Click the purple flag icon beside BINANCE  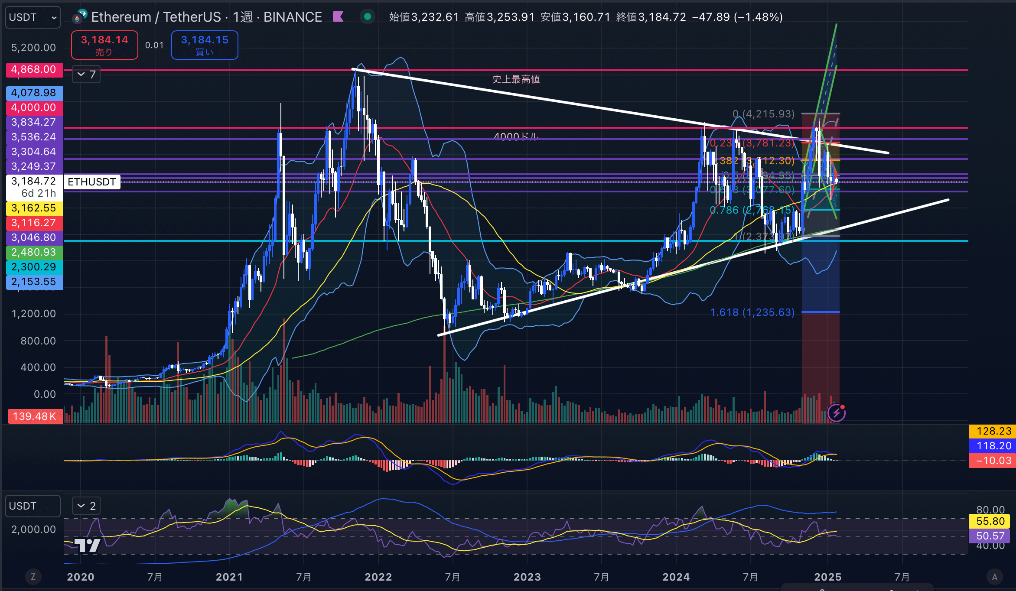(x=338, y=17)
